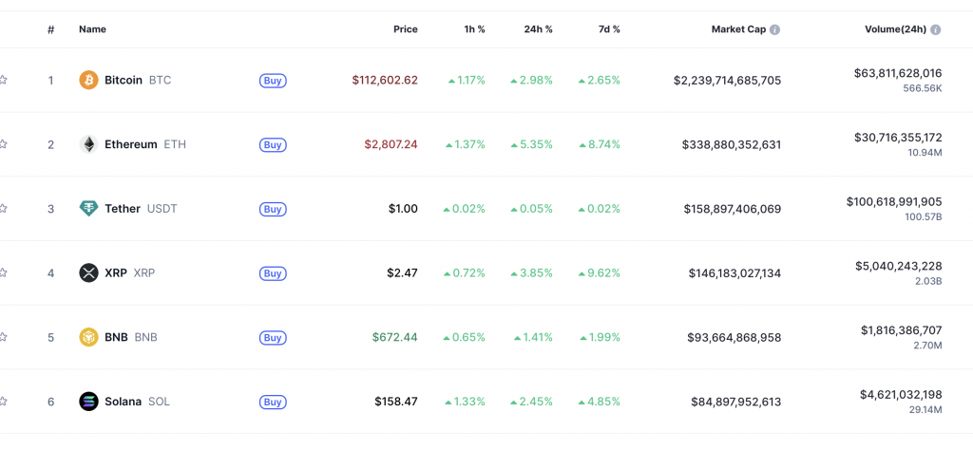Sort table by the 1h % column
973x450 pixels.
[475, 29]
